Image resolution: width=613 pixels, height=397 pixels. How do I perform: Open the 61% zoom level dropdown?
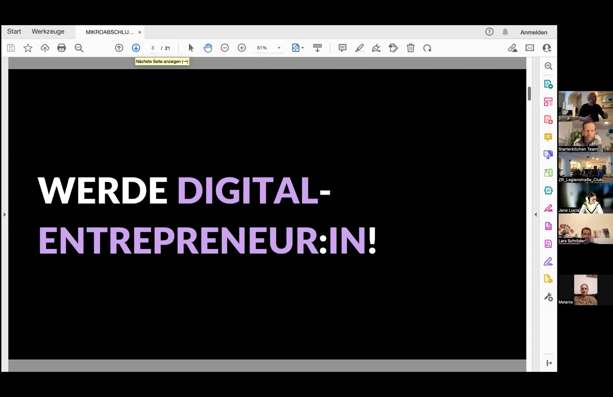click(x=279, y=48)
